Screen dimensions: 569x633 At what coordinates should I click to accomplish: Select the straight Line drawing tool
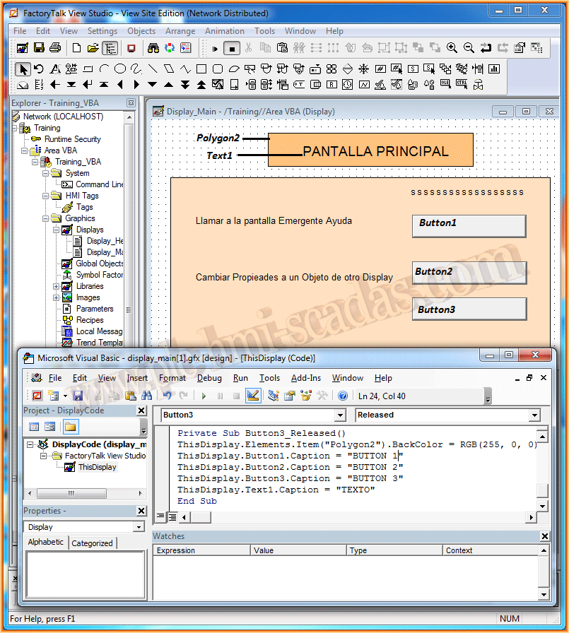[153, 69]
